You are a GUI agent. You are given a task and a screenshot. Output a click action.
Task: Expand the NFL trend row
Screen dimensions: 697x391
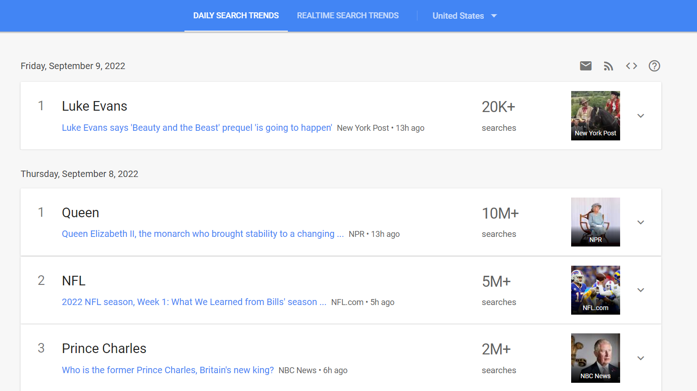(x=641, y=290)
